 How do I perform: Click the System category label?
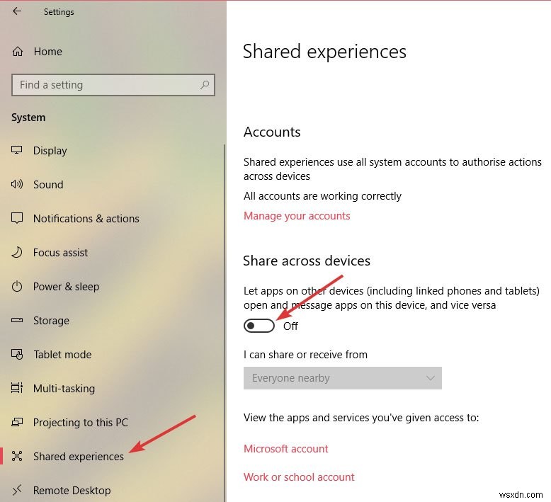(28, 118)
